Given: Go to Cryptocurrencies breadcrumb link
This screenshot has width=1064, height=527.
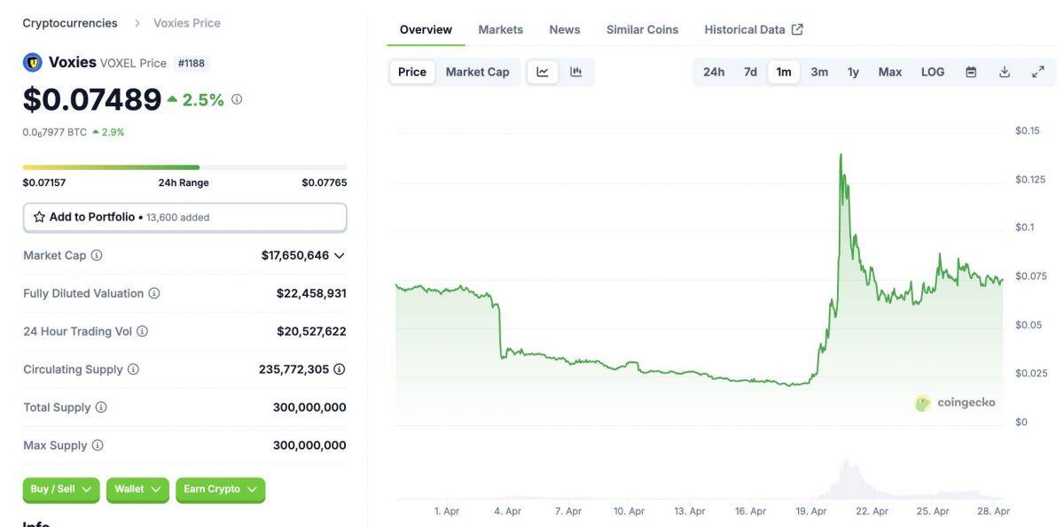Looking at the screenshot, I should click(x=70, y=23).
